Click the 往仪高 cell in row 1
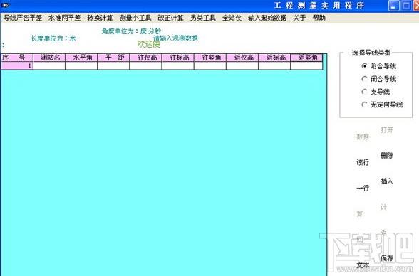The image size is (419, 276). (x=145, y=66)
